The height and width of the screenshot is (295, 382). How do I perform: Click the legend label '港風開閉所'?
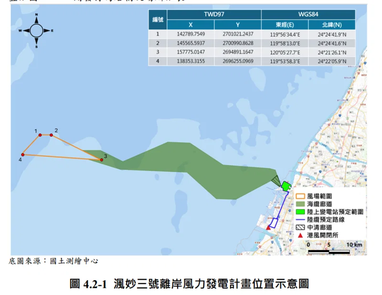coord(323,235)
